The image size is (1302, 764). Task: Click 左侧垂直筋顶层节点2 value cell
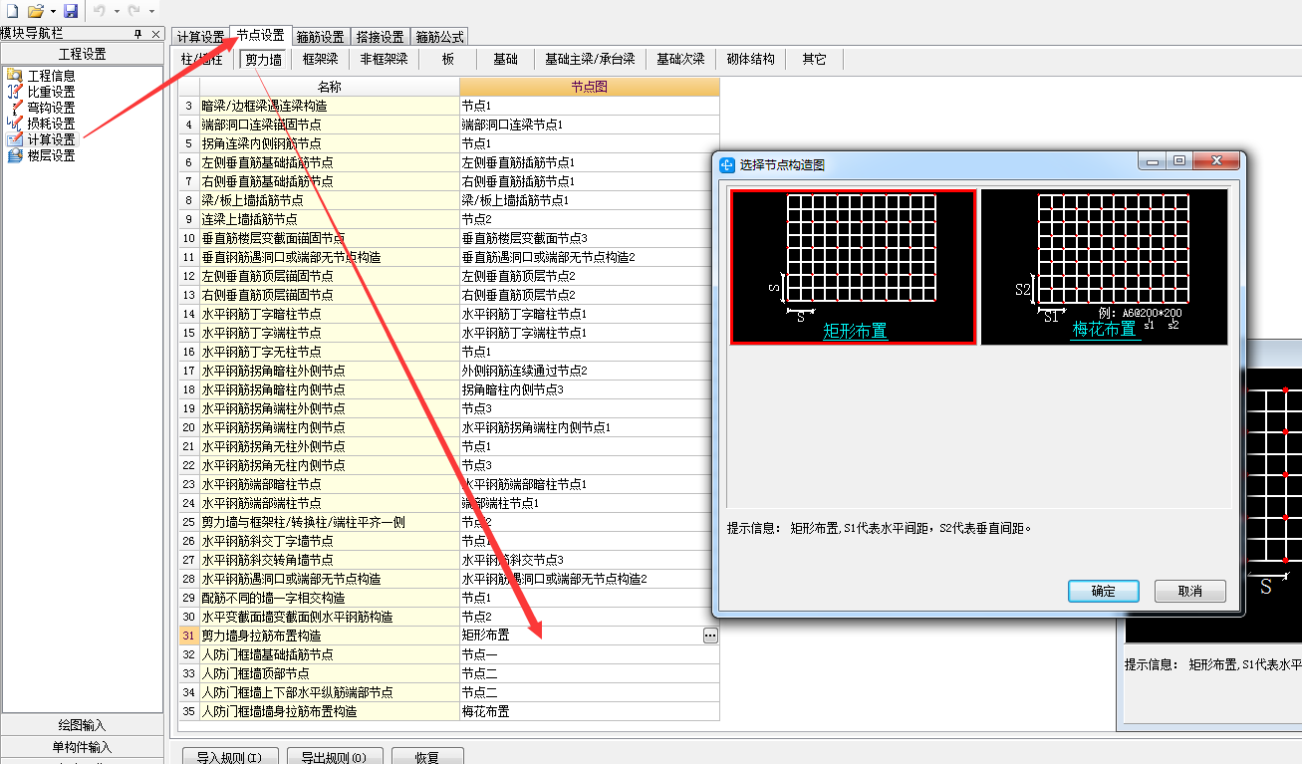tap(589, 276)
